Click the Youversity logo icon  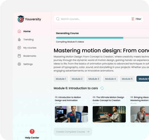[x=21, y=19]
